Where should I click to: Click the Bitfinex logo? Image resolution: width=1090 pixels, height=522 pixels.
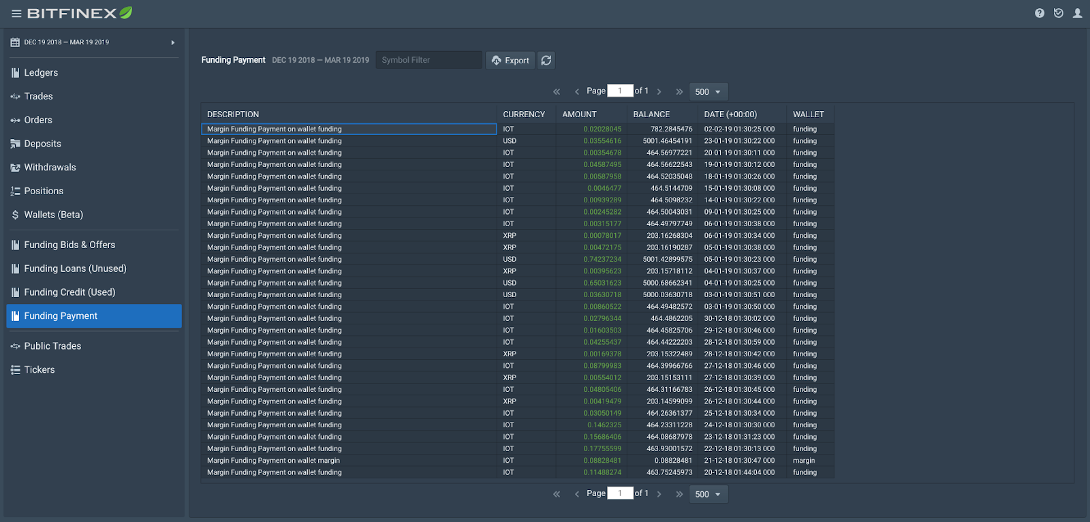79,13
